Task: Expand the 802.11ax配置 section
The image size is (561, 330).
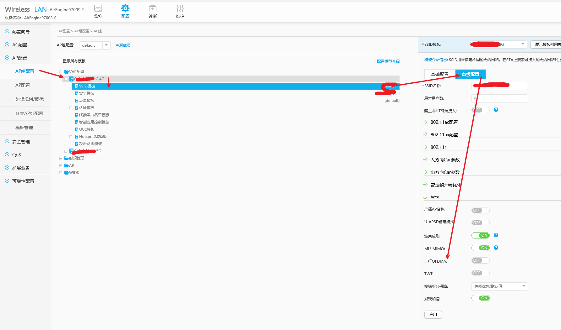Action: pos(444,135)
